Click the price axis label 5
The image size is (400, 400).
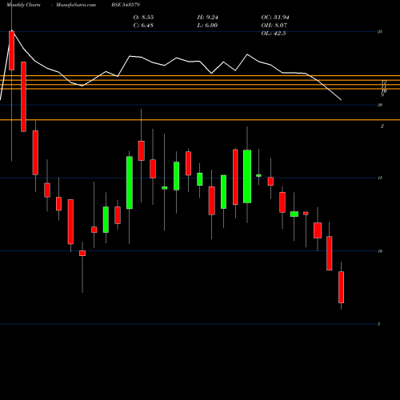378,324
